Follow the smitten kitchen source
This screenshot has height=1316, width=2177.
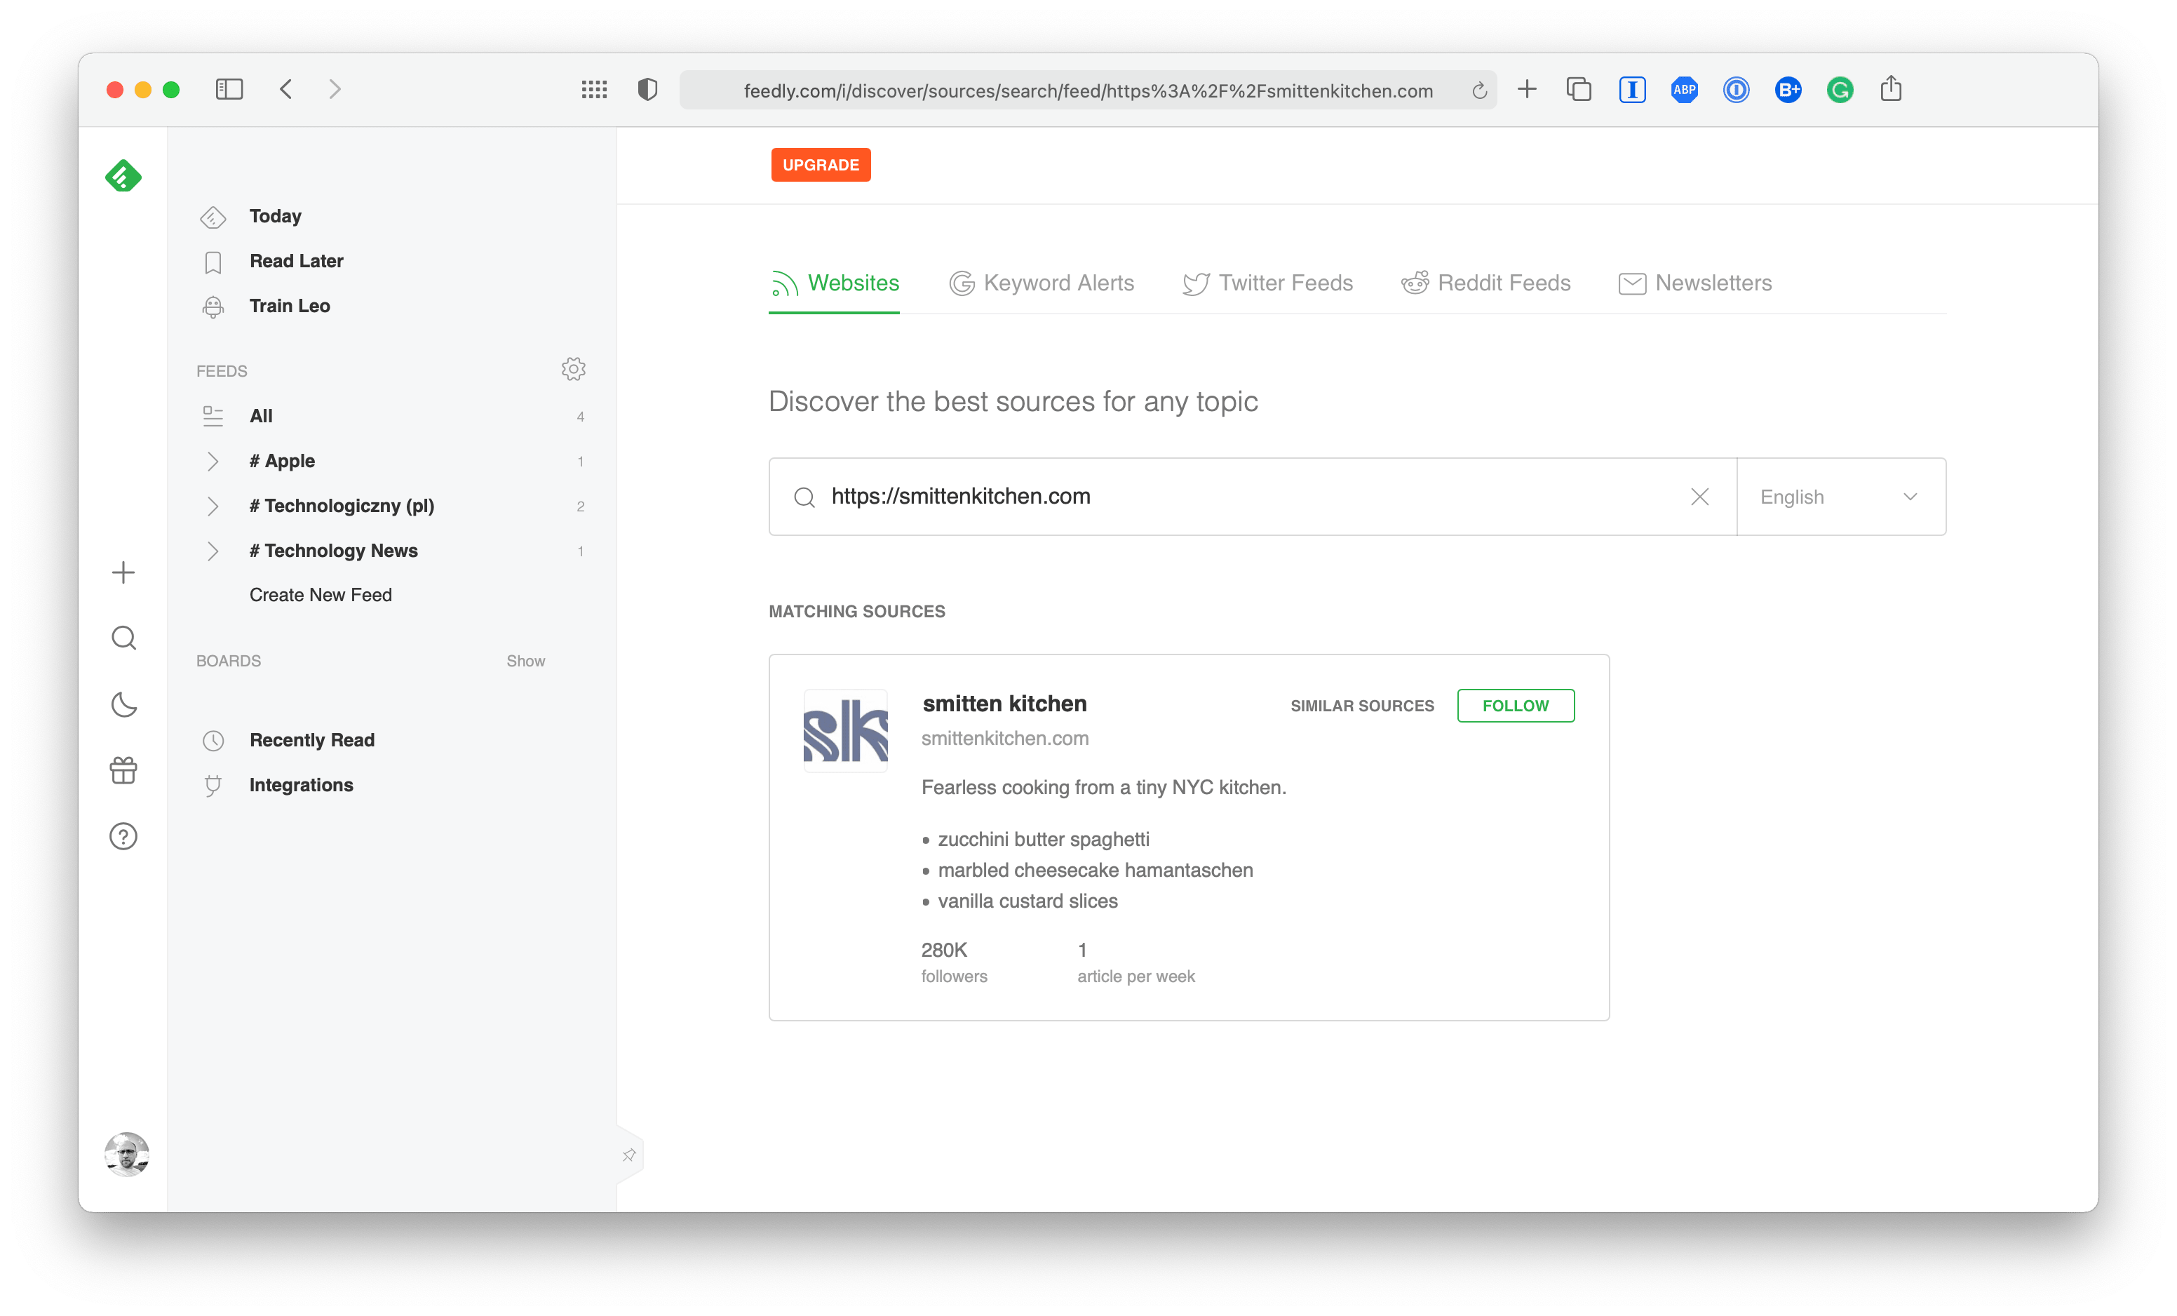tap(1516, 706)
